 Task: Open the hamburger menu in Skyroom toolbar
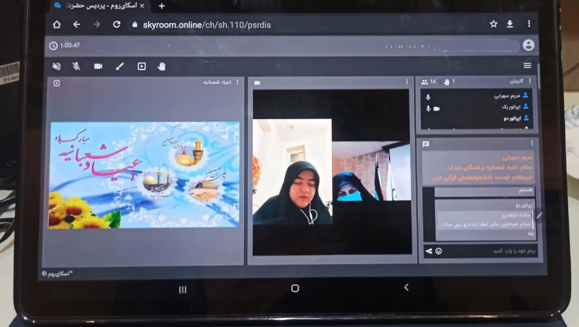[x=527, y=66]
